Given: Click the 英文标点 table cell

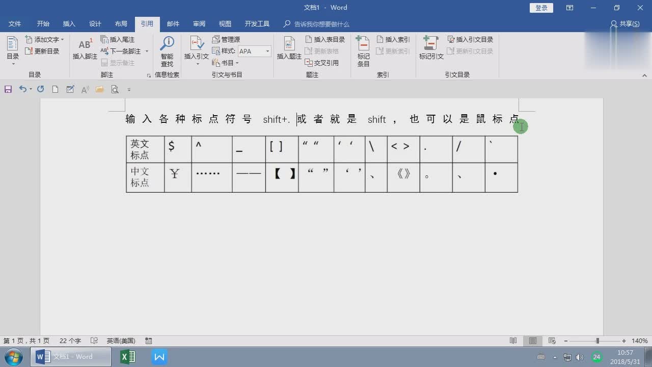Looking at the screenshot, I should (x=145, y=149).
